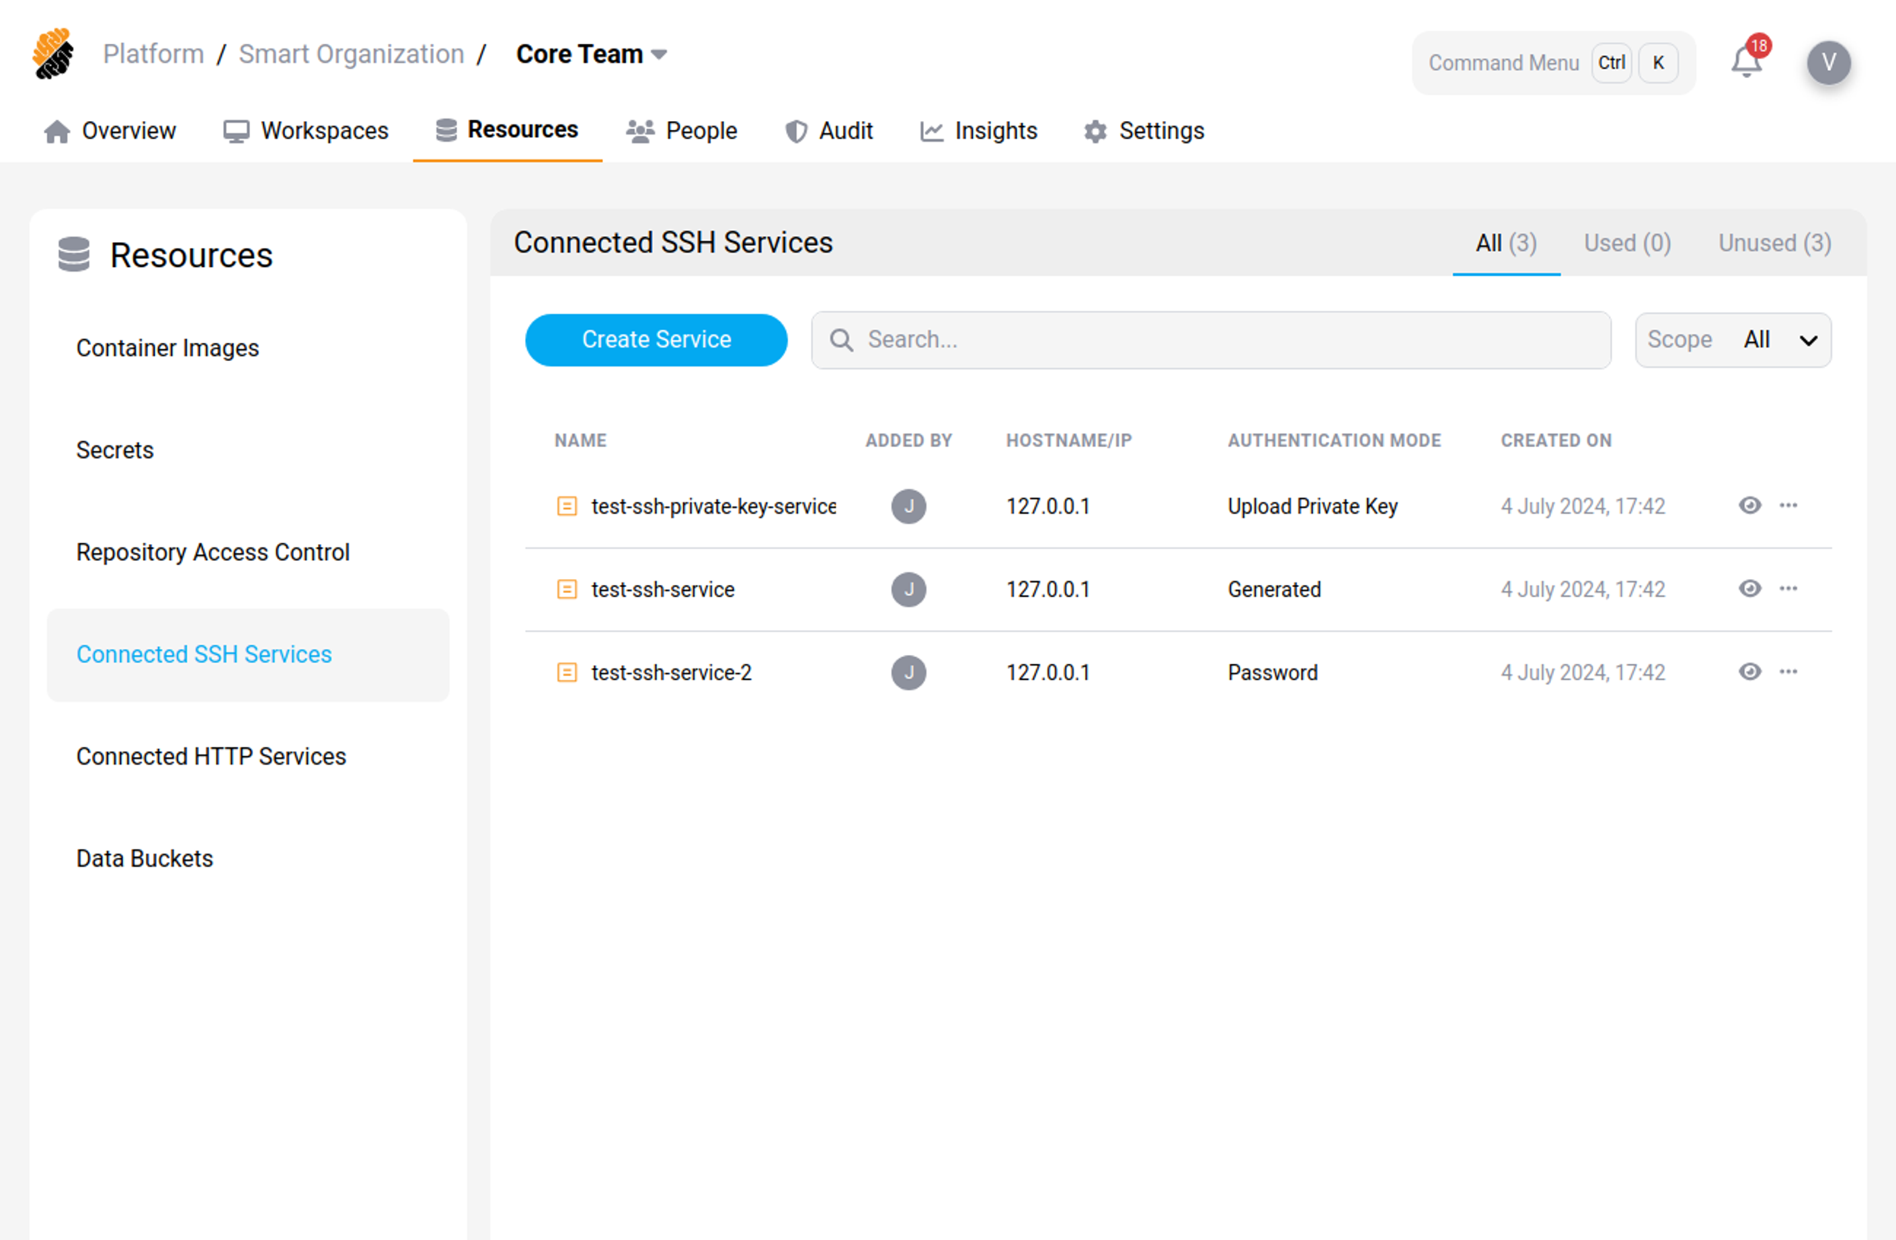Click the Resources stack icon in sidebar heading
This screenshot has height=1240, width=1896.
74,254
